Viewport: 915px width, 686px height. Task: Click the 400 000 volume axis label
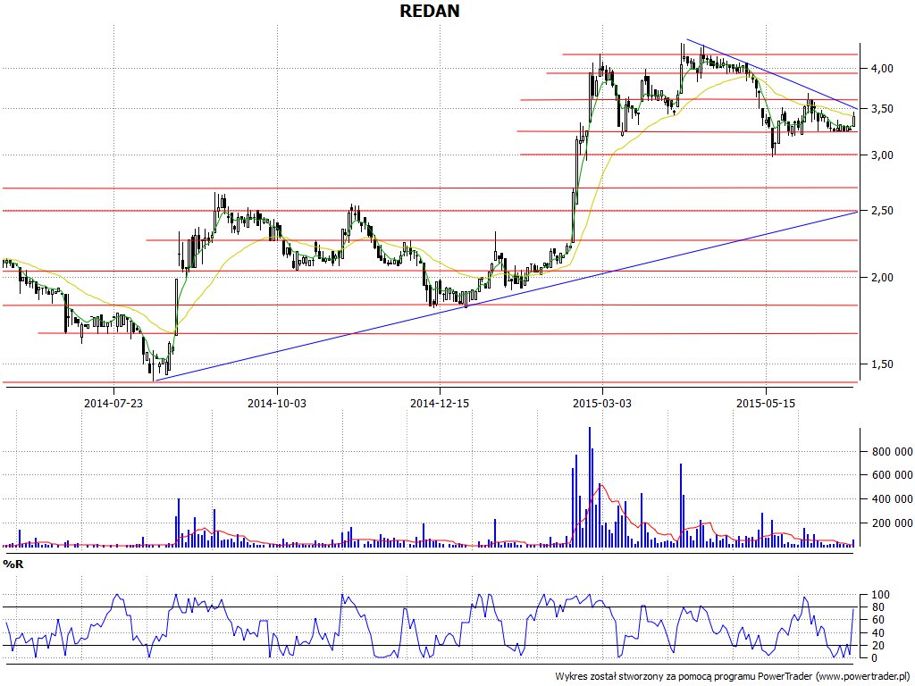[x=893, y=498]
